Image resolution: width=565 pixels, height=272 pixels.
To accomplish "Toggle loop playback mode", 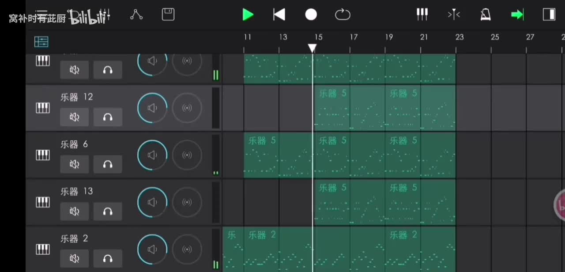I will click(343, 15).
